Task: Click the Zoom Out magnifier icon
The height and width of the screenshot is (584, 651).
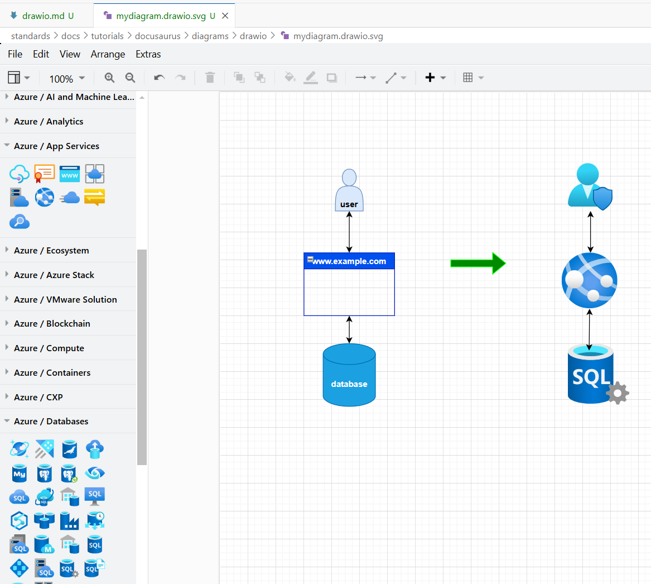Action: click(x=130, y=78)
